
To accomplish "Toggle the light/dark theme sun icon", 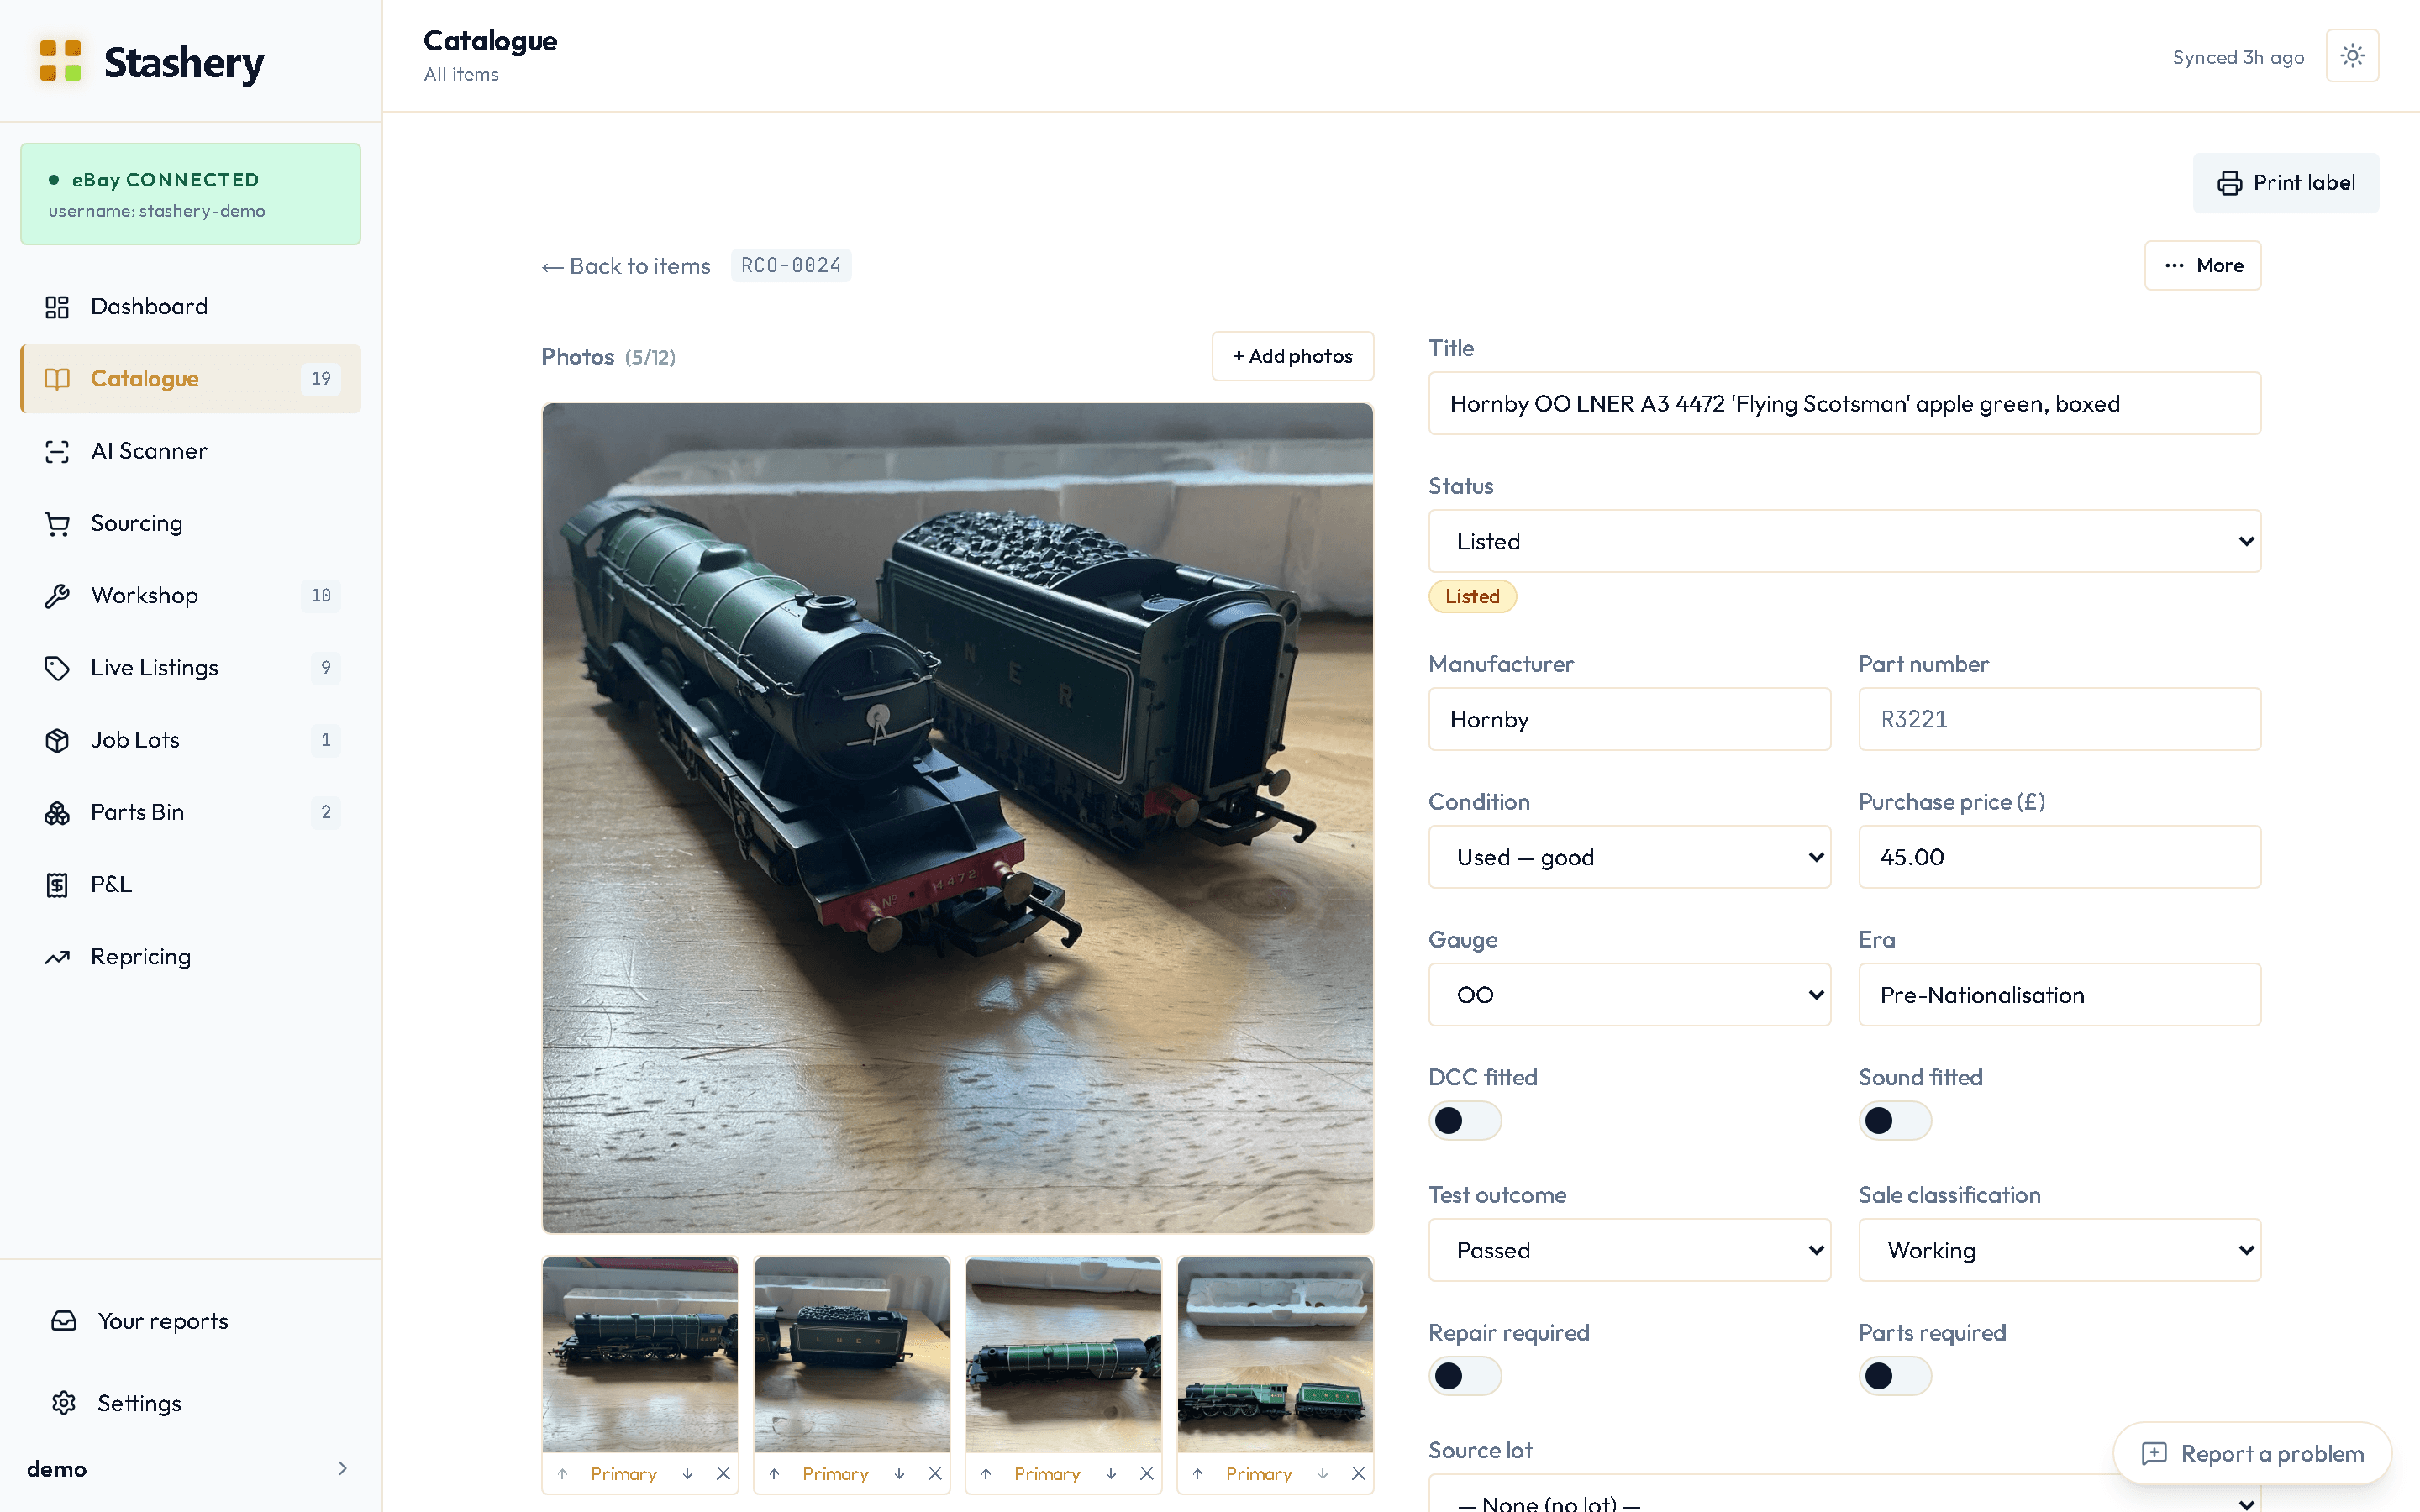I will tap(2352, 56).
